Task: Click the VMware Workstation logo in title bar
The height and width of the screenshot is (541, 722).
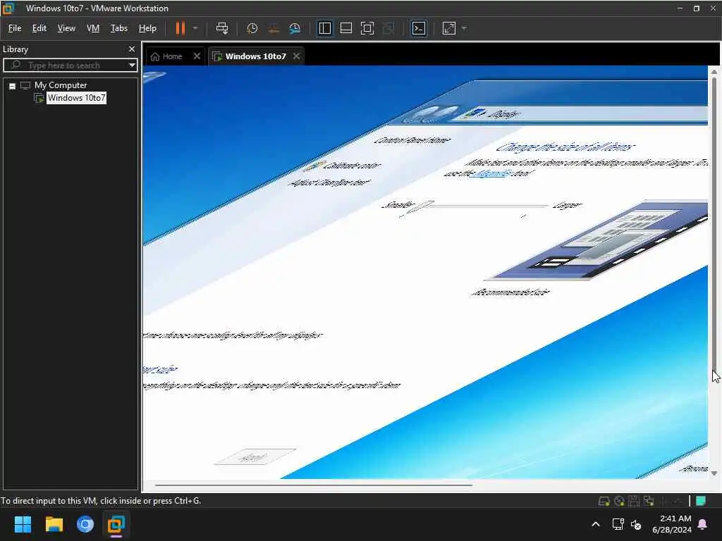Action: click(x=8, y=8)
